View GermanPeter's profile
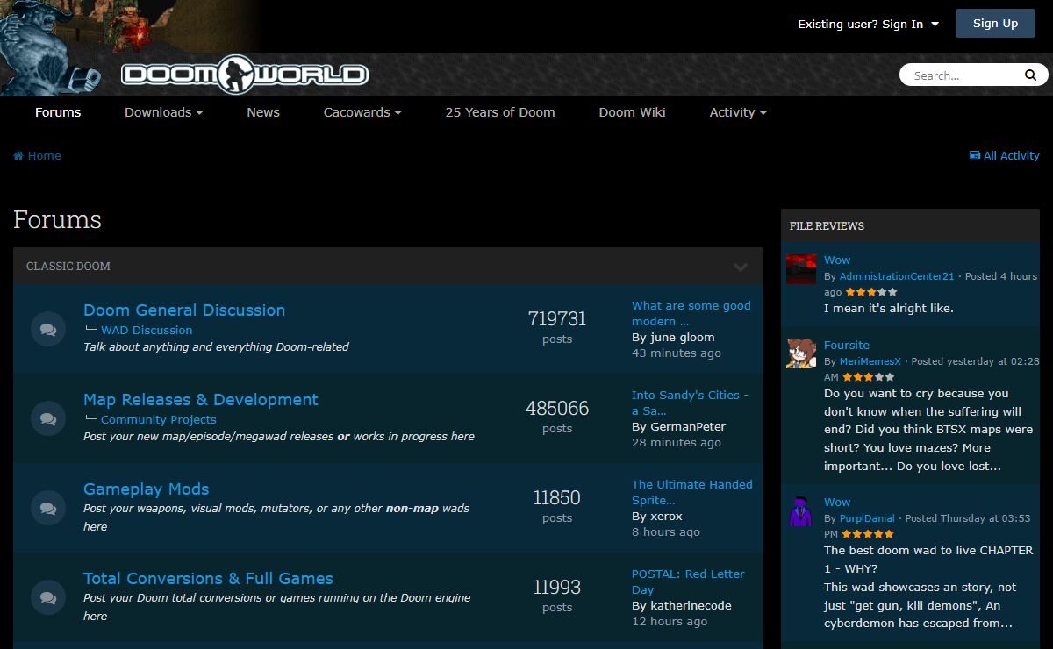 688,426
